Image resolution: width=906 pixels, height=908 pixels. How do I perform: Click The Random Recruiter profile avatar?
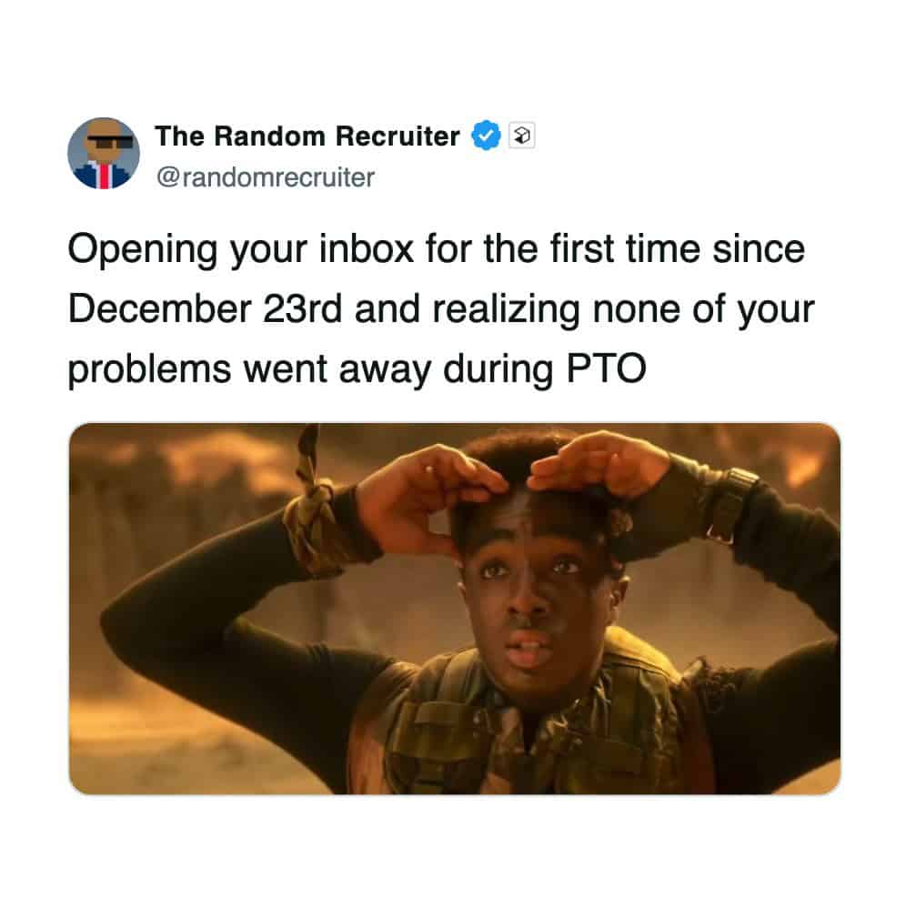(x=104, y=154)
